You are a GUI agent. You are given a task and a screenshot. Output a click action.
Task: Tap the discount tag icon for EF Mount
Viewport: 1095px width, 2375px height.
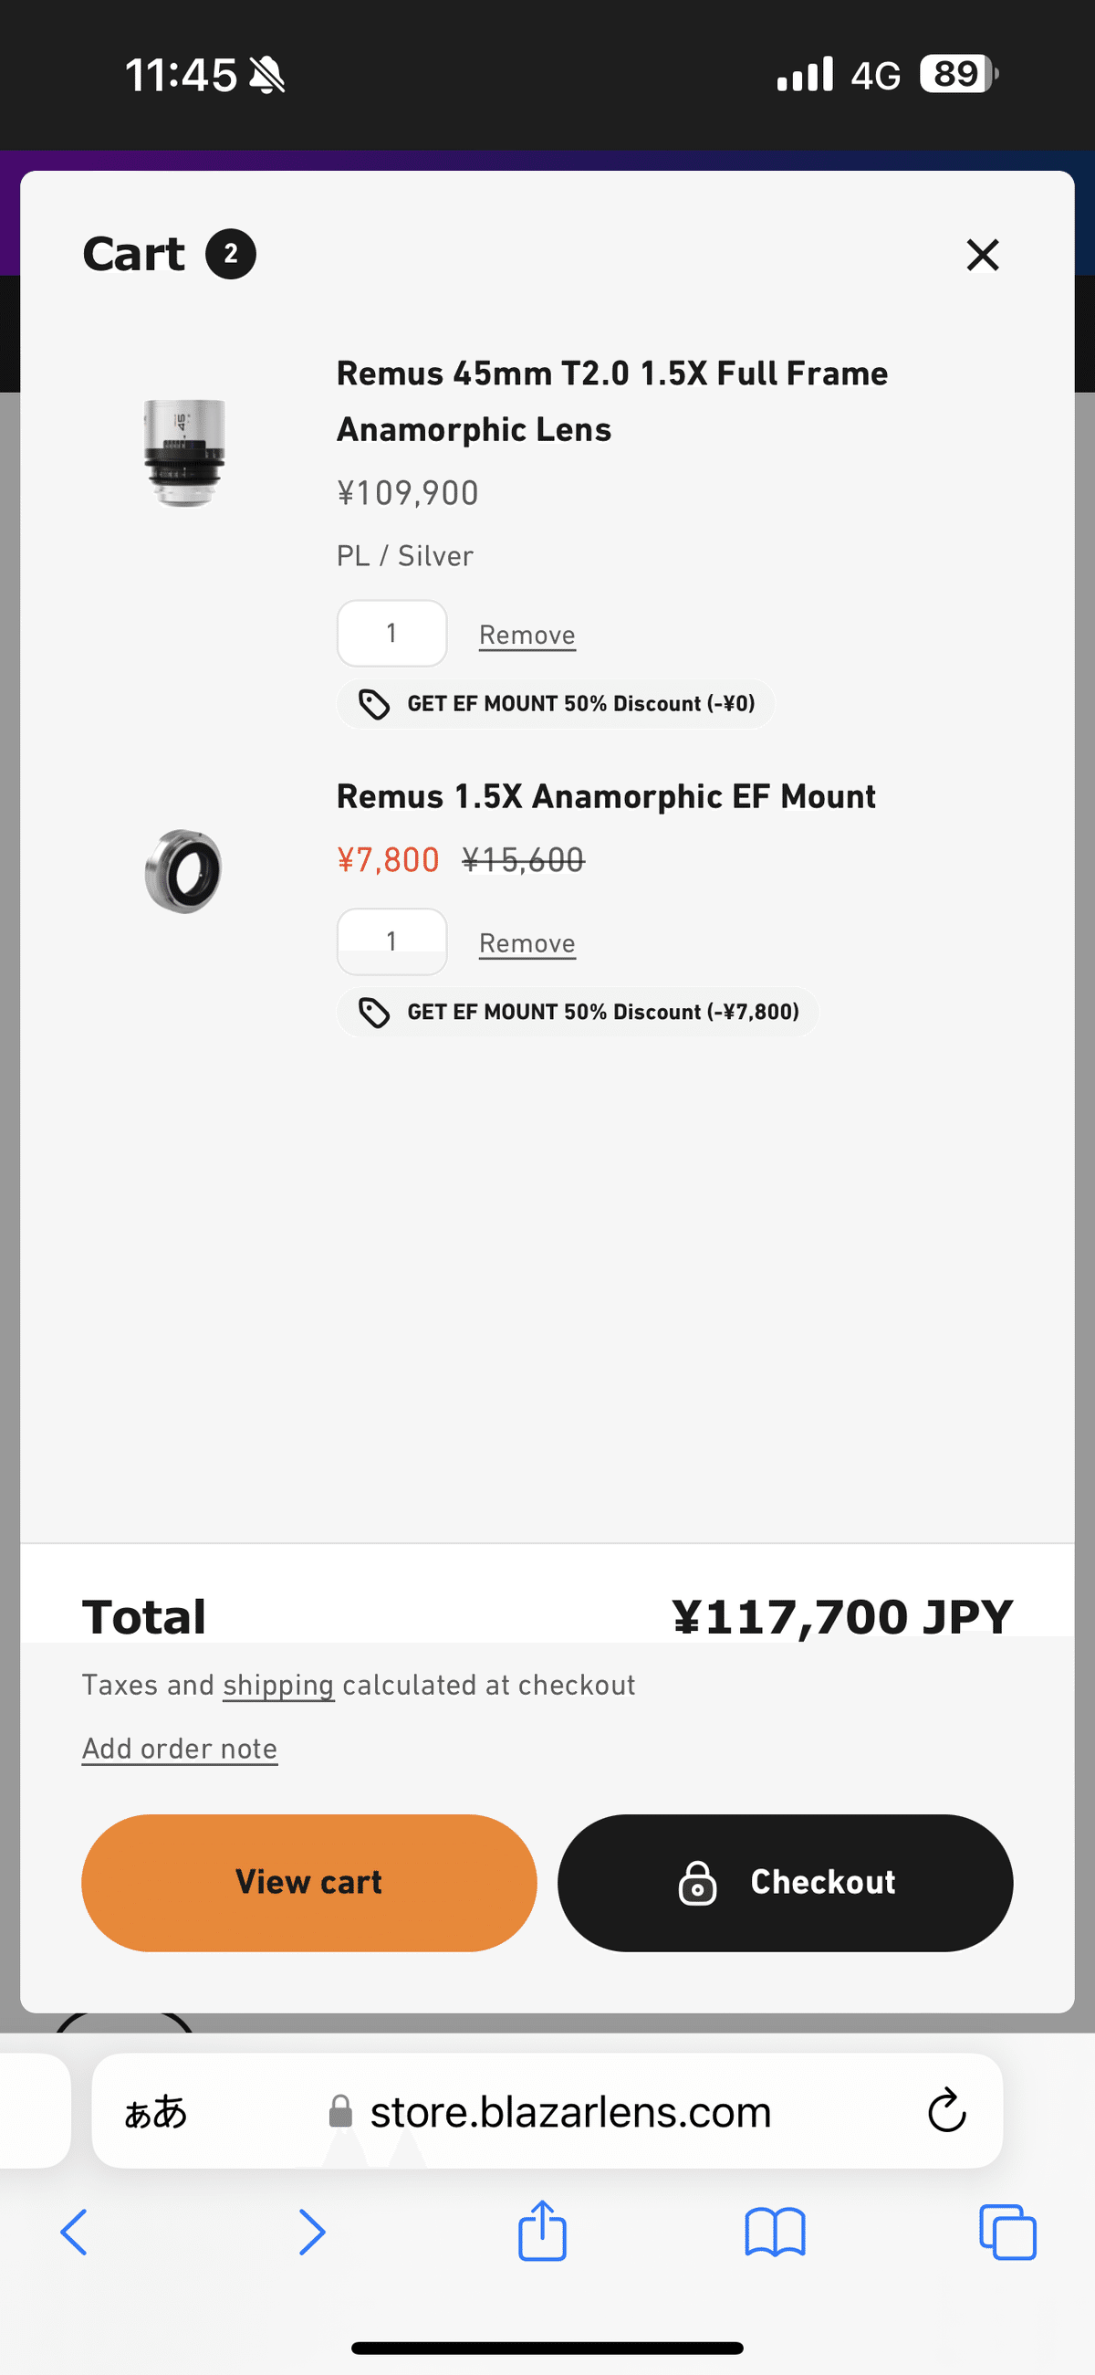pyautogui.click(x=374, y=1013)
